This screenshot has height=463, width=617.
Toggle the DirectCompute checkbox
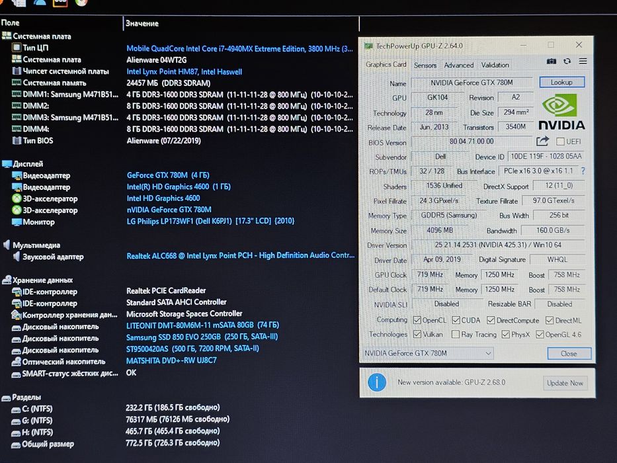(491, 320)
